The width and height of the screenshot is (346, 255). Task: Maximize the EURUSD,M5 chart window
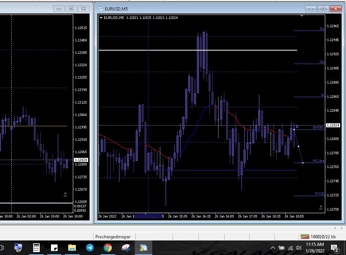click(x=323, y=9)
